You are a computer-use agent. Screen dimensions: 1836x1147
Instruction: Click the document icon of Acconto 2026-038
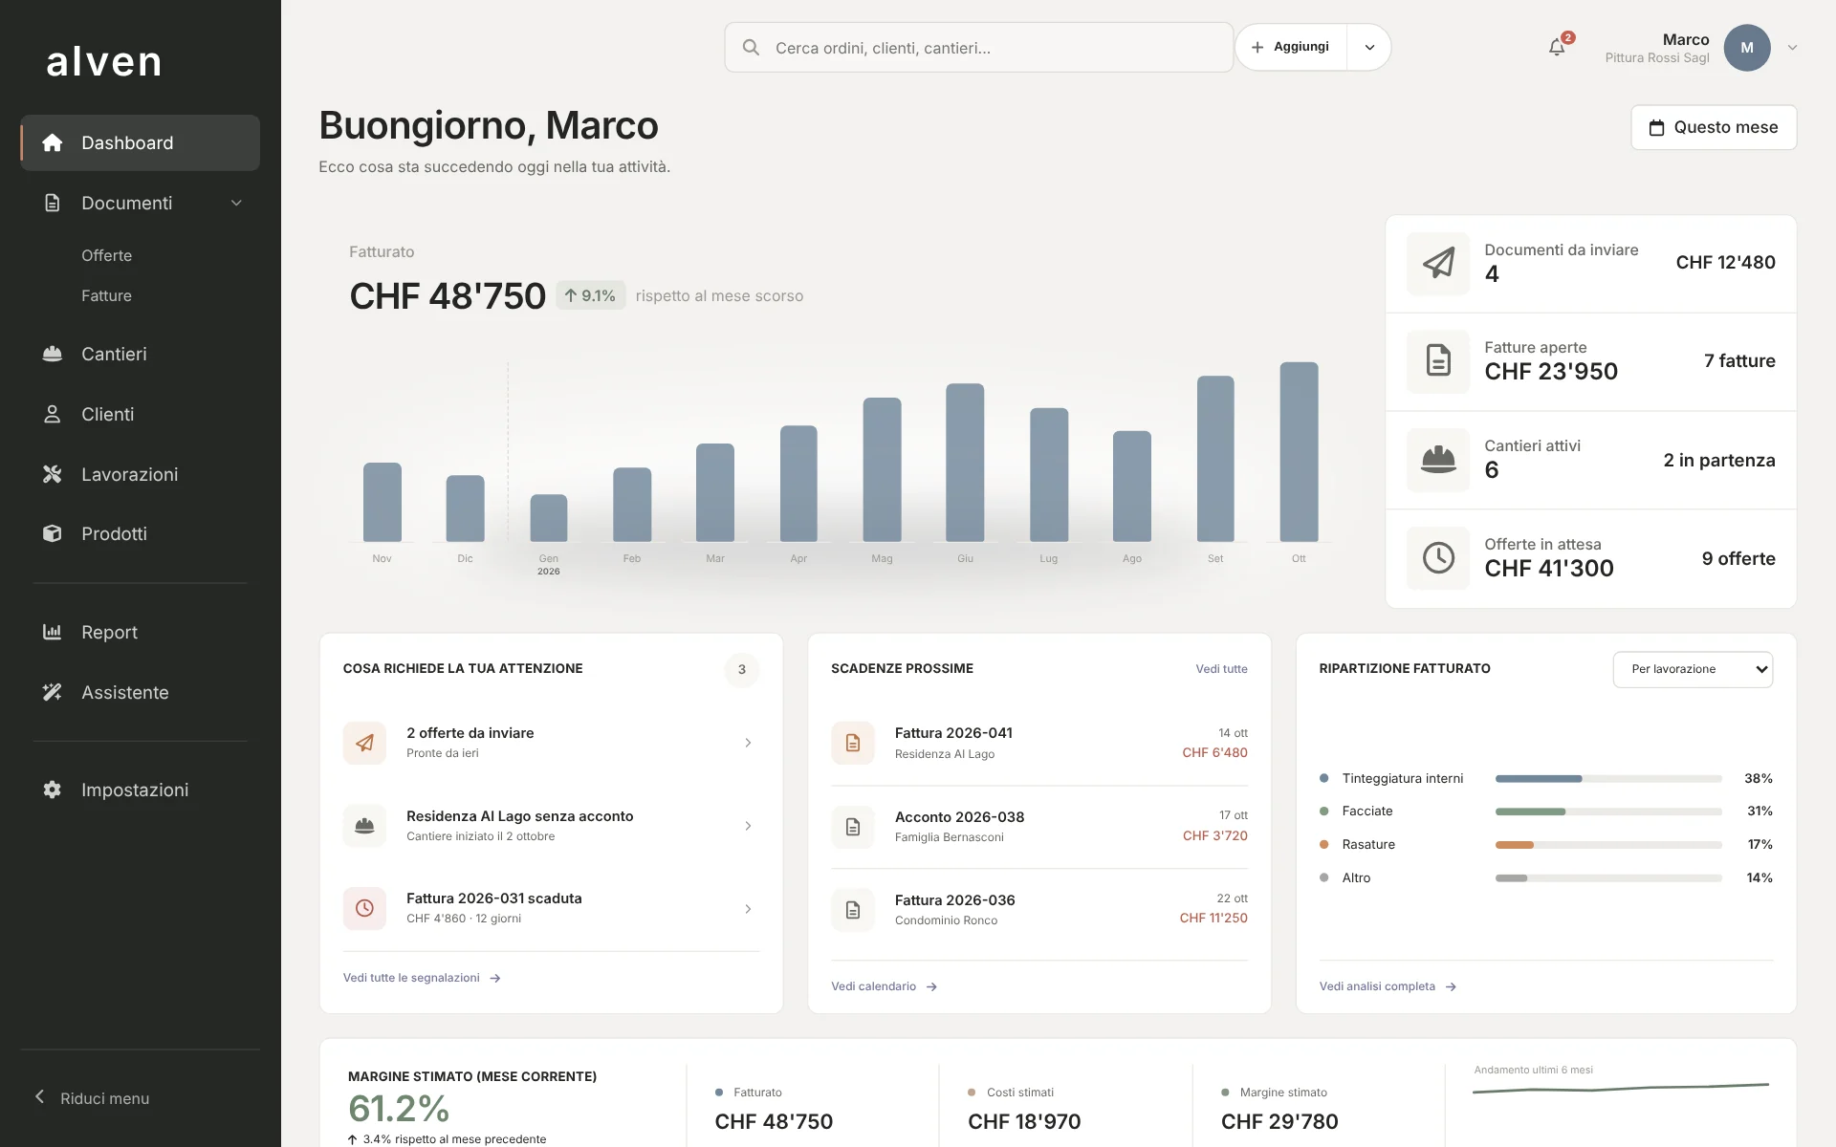point(853,827)
